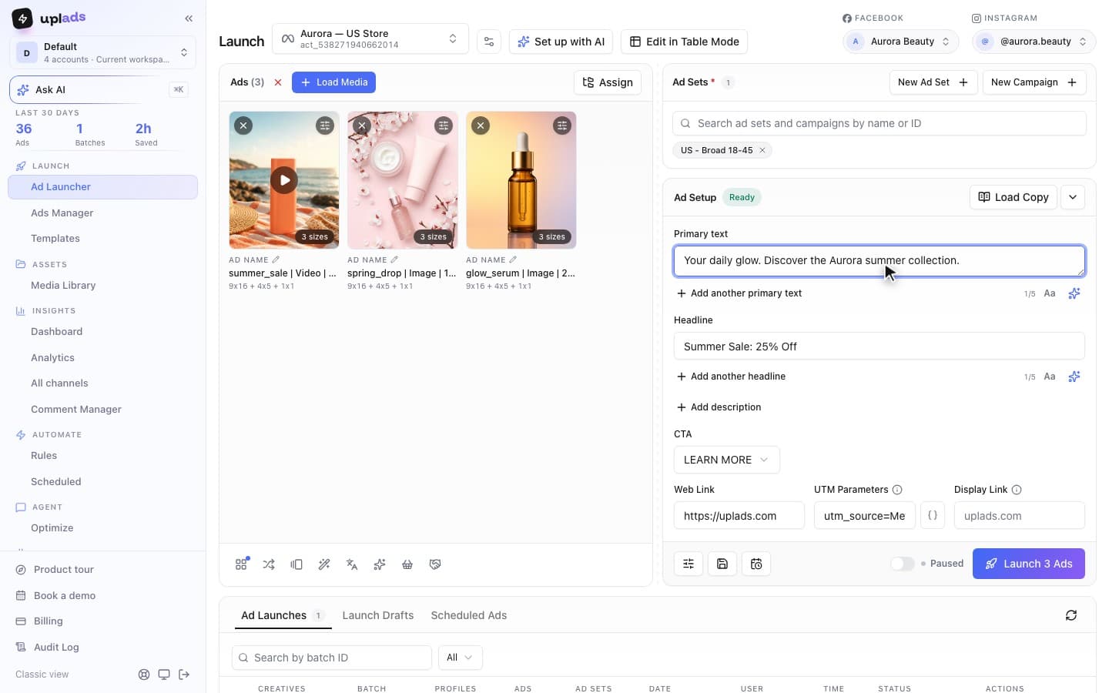Screen dimensions: 1109x693
Task: Click the help lifebuoy icon in the sidebar footer
Action: 144,675
